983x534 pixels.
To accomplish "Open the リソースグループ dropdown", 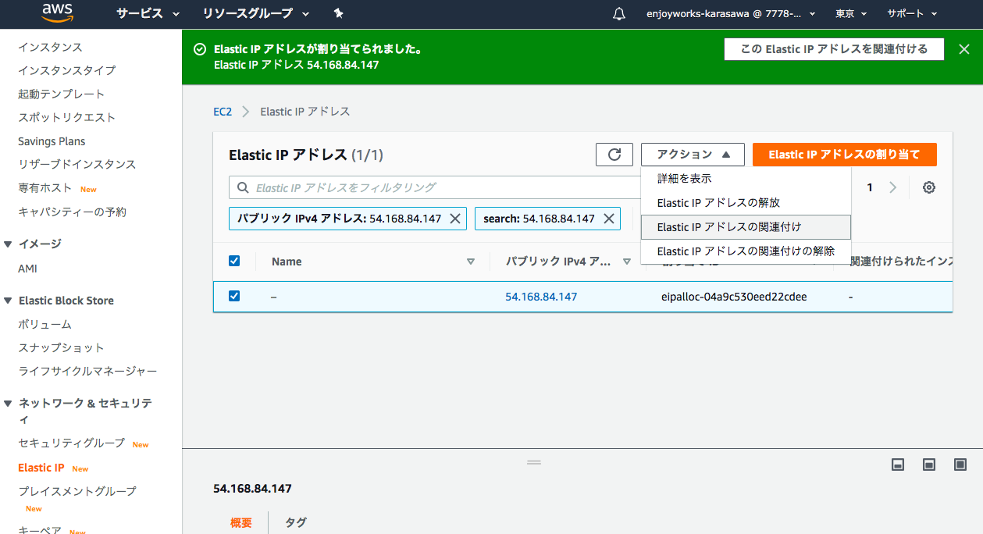I will click(x=255, y=13).
